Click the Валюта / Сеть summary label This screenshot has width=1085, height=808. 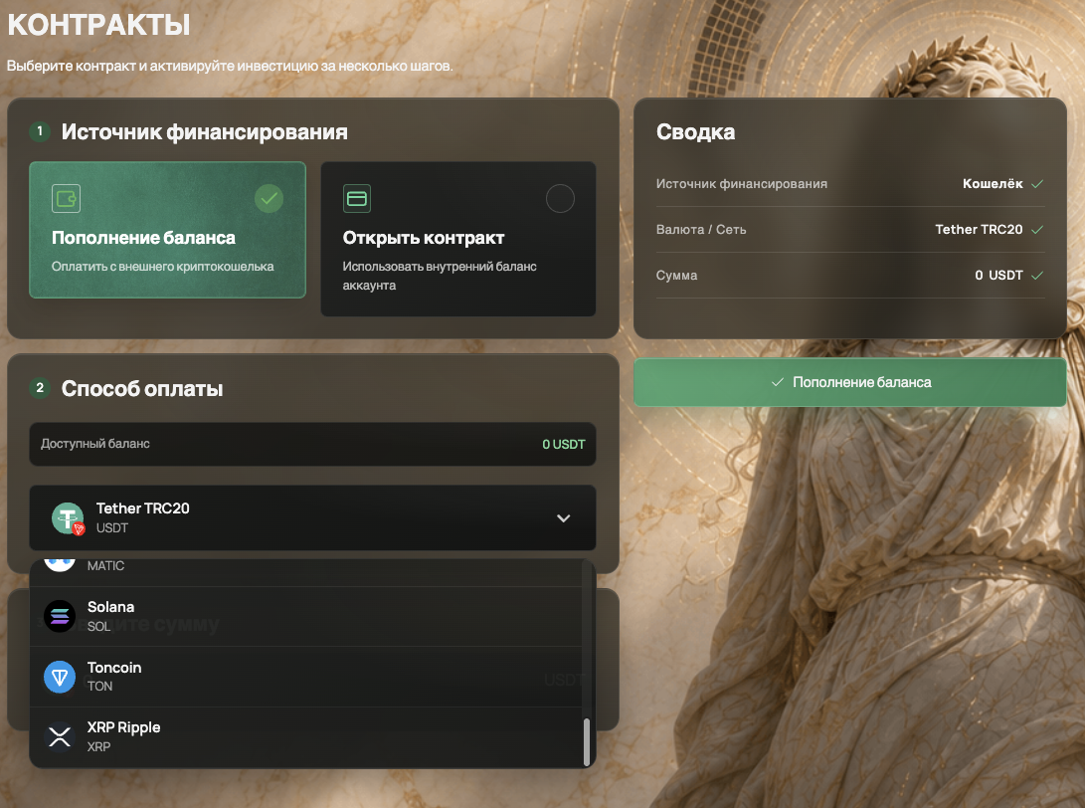pos(701,230)
